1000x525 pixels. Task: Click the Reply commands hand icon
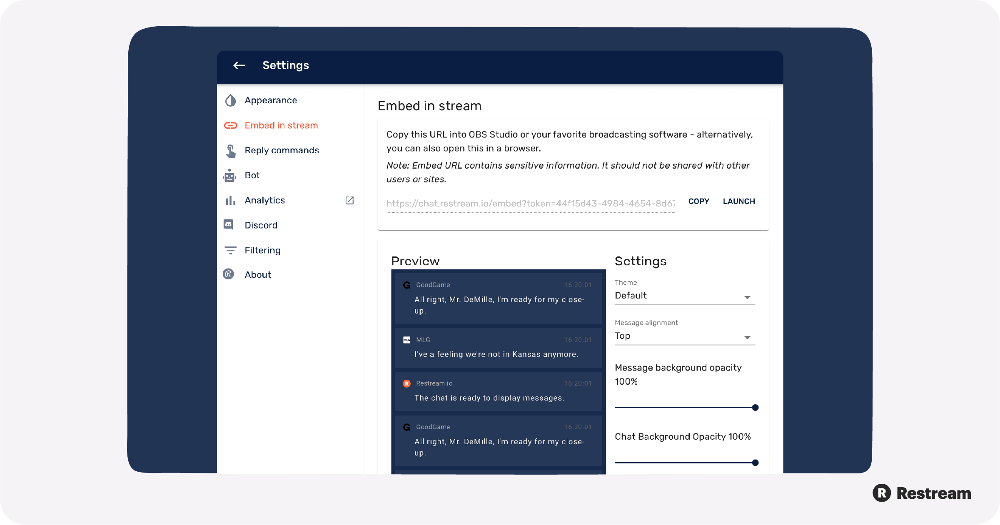pyautogui.click(x=230, y=150)
